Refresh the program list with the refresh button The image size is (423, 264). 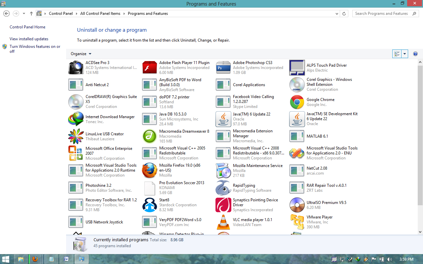pos(344,14)
